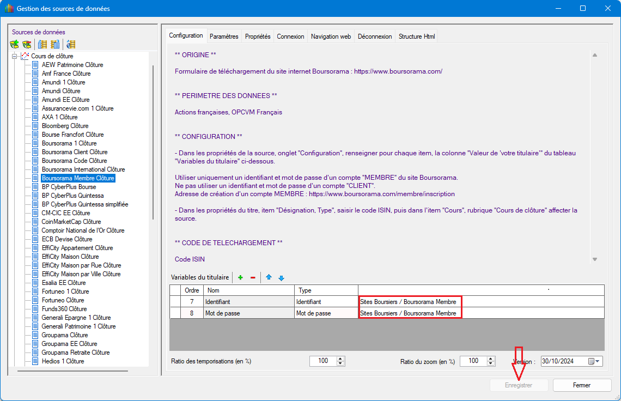The image size is (621, 401).
Task: Increase the Ratio du zoom value
Action: (x=491, y=359)
